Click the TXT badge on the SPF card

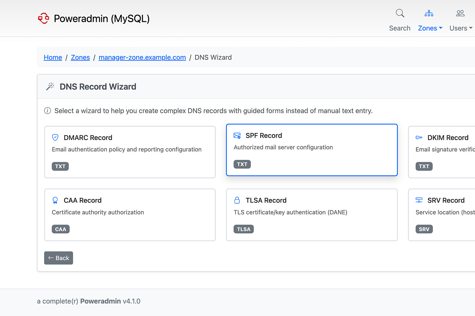242,164
